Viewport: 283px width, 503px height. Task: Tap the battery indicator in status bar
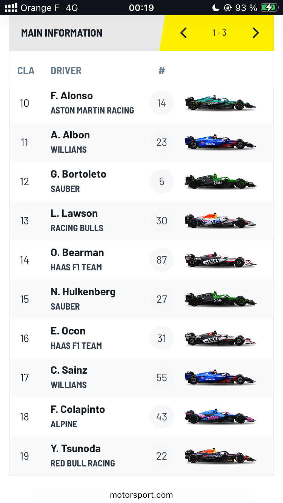tap(269, 8)
